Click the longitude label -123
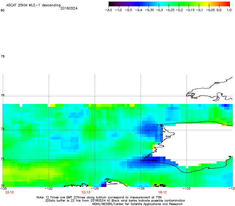Screen dimensions: 235x206 [x=186, y=188]
